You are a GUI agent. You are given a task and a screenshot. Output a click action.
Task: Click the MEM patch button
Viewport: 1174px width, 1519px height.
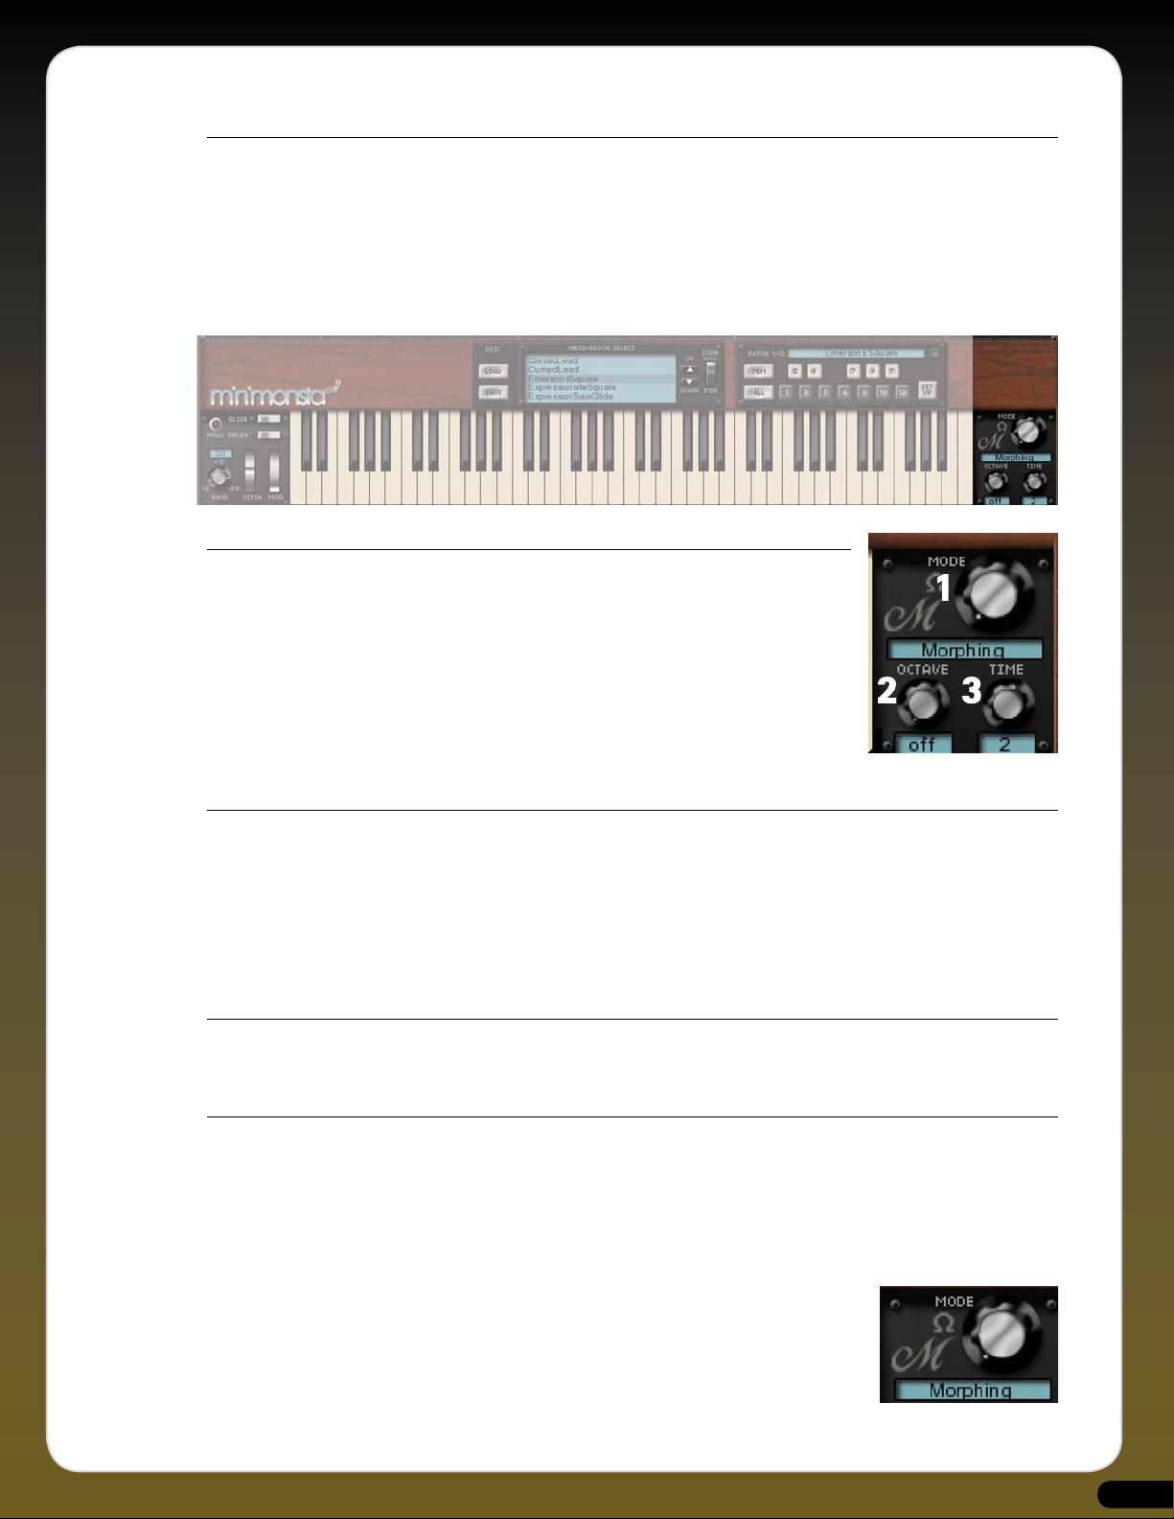(758, 371)
